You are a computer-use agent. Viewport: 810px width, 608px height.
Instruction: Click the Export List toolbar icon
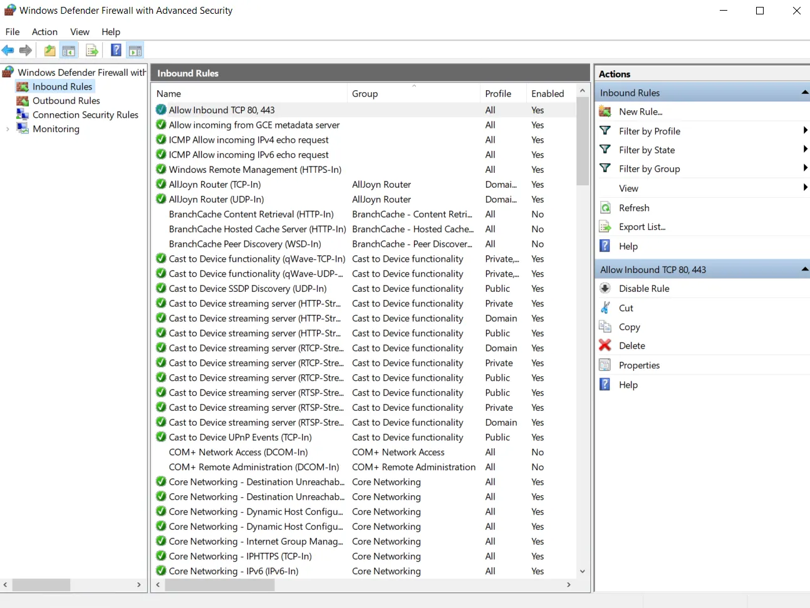coord(91,50)
